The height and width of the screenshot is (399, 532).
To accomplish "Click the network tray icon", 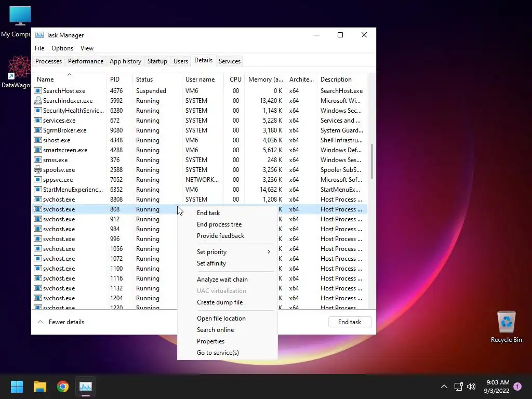I will tap(458, 387).
